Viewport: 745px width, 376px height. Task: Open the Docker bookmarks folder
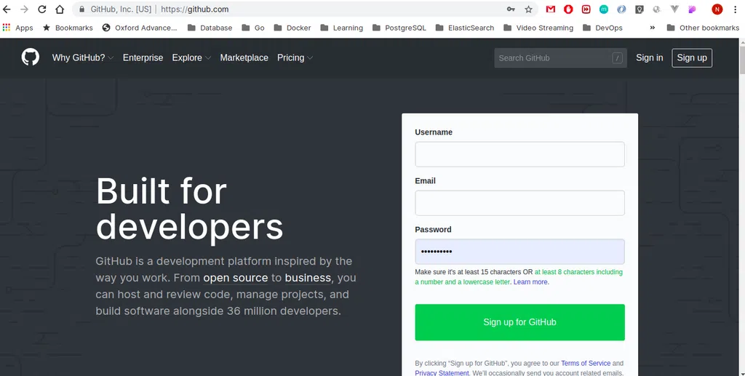click(x=292, y=28)
